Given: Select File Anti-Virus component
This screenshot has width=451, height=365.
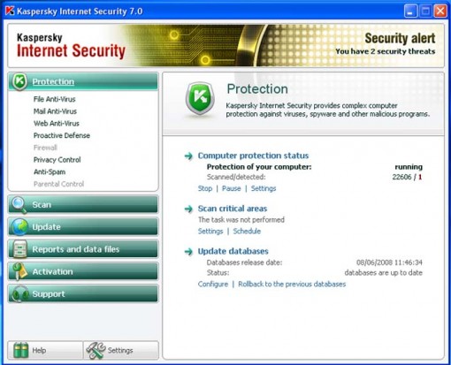Looking at the screenshot, I should (x=54, y=99).
